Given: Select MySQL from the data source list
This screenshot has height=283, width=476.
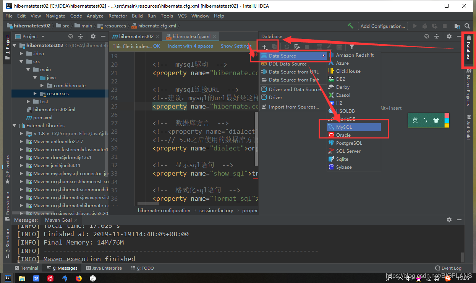Looking at the screenshot, I should [x=344, y=127].
